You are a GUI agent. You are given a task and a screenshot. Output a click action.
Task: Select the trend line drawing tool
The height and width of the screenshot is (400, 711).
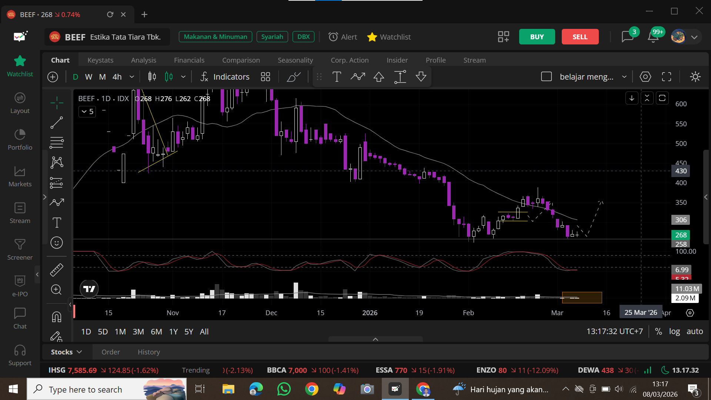click(57, 123)
